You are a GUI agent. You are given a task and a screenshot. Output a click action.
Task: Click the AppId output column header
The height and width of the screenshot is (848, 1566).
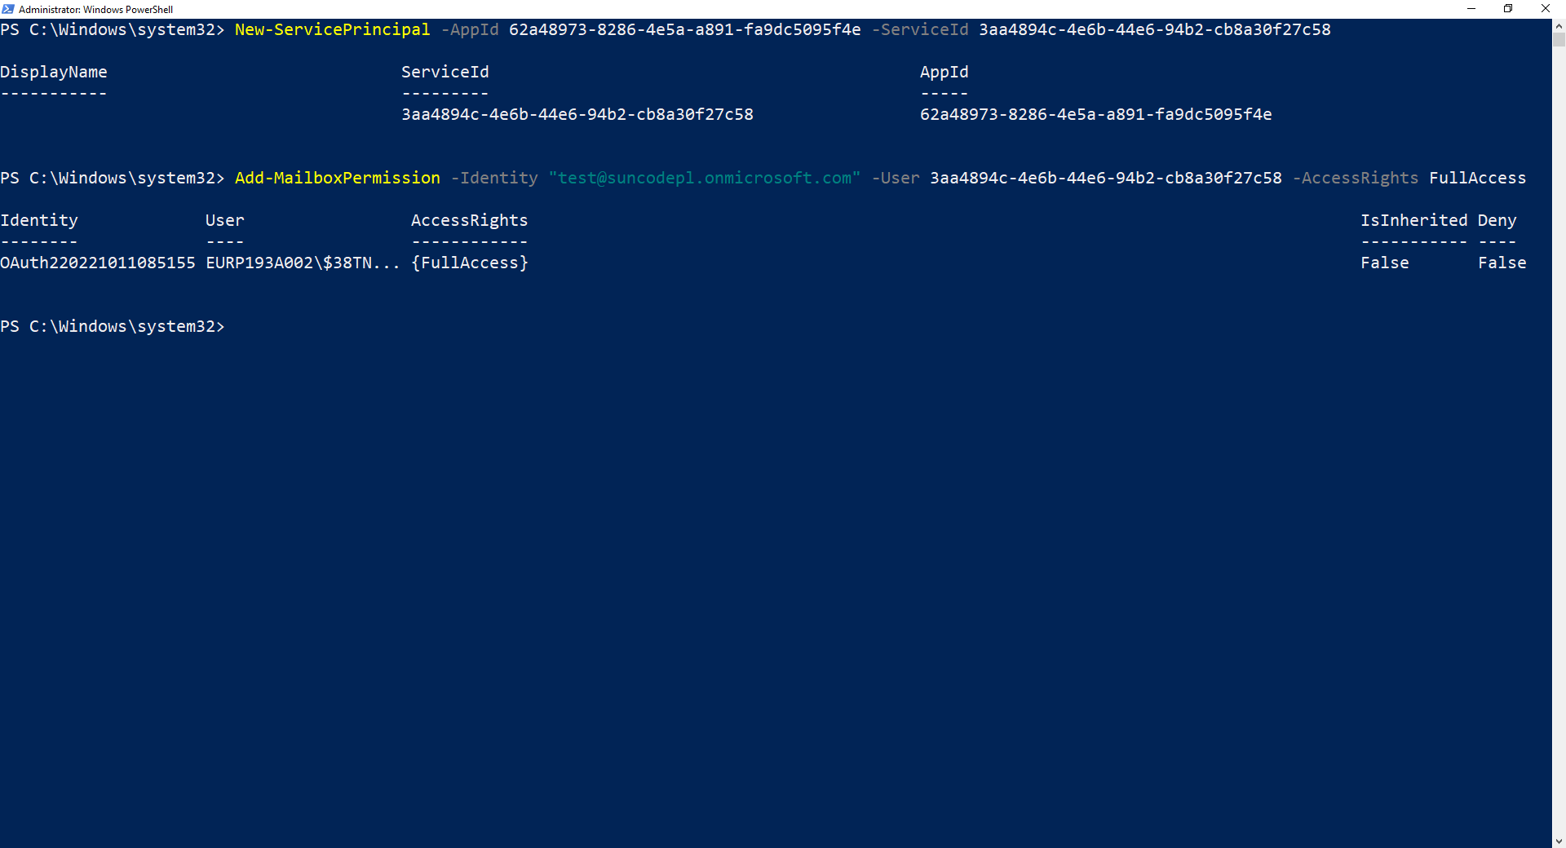click(944, 73)
